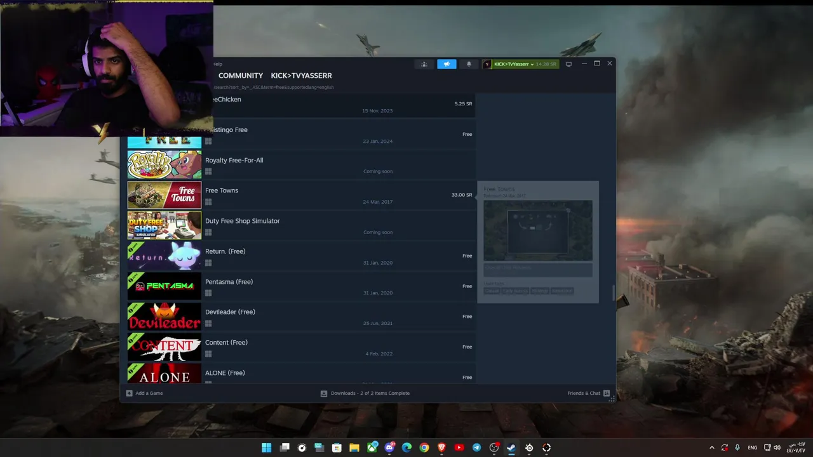Open Microsoft Edge from the taskbar
This screenshot has height=457, width=813.
click(x=406, y=447)
